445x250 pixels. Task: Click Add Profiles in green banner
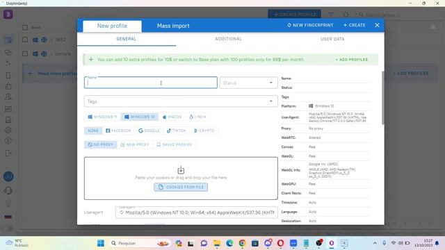[351, 60]
